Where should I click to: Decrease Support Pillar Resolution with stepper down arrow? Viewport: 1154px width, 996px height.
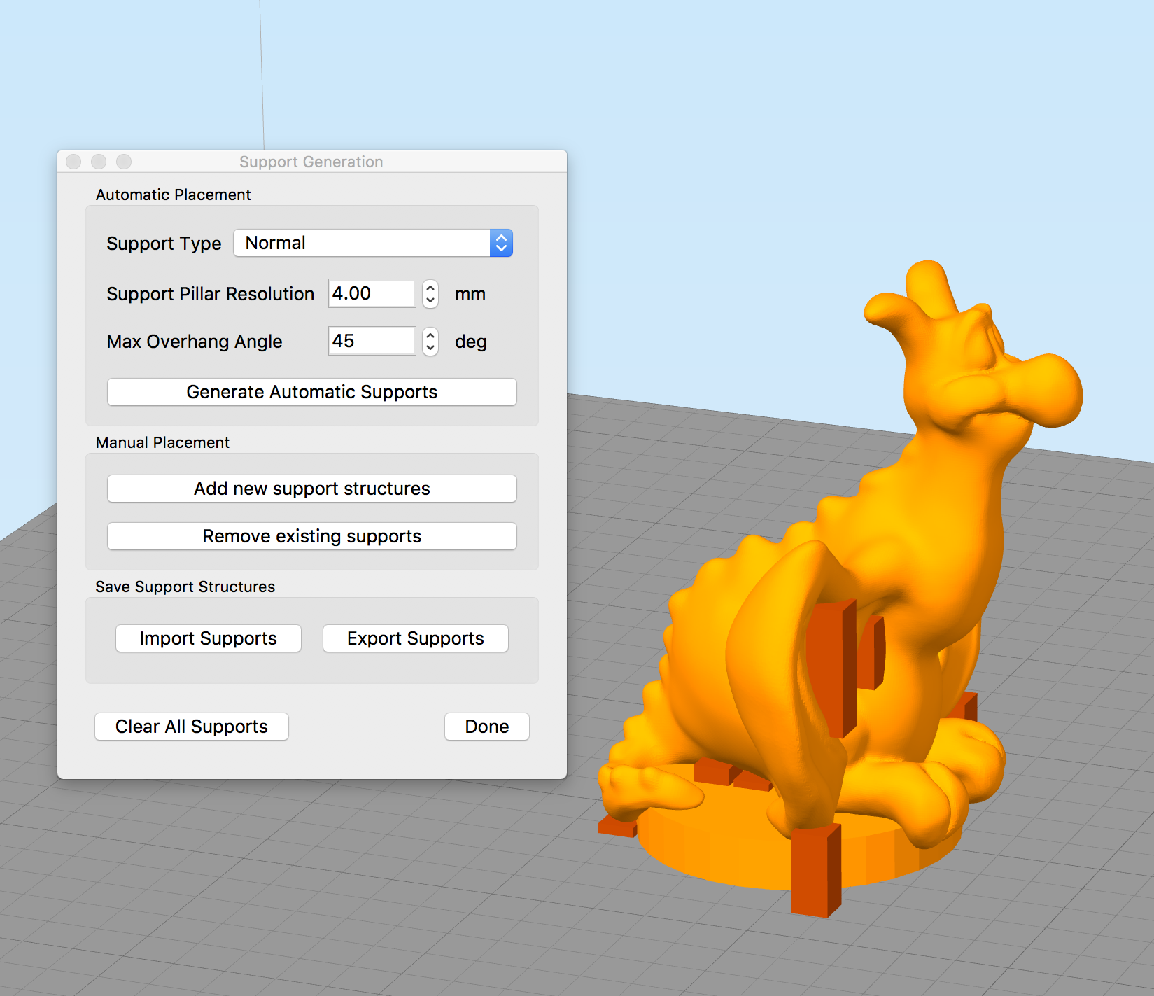tap(430, 300)
